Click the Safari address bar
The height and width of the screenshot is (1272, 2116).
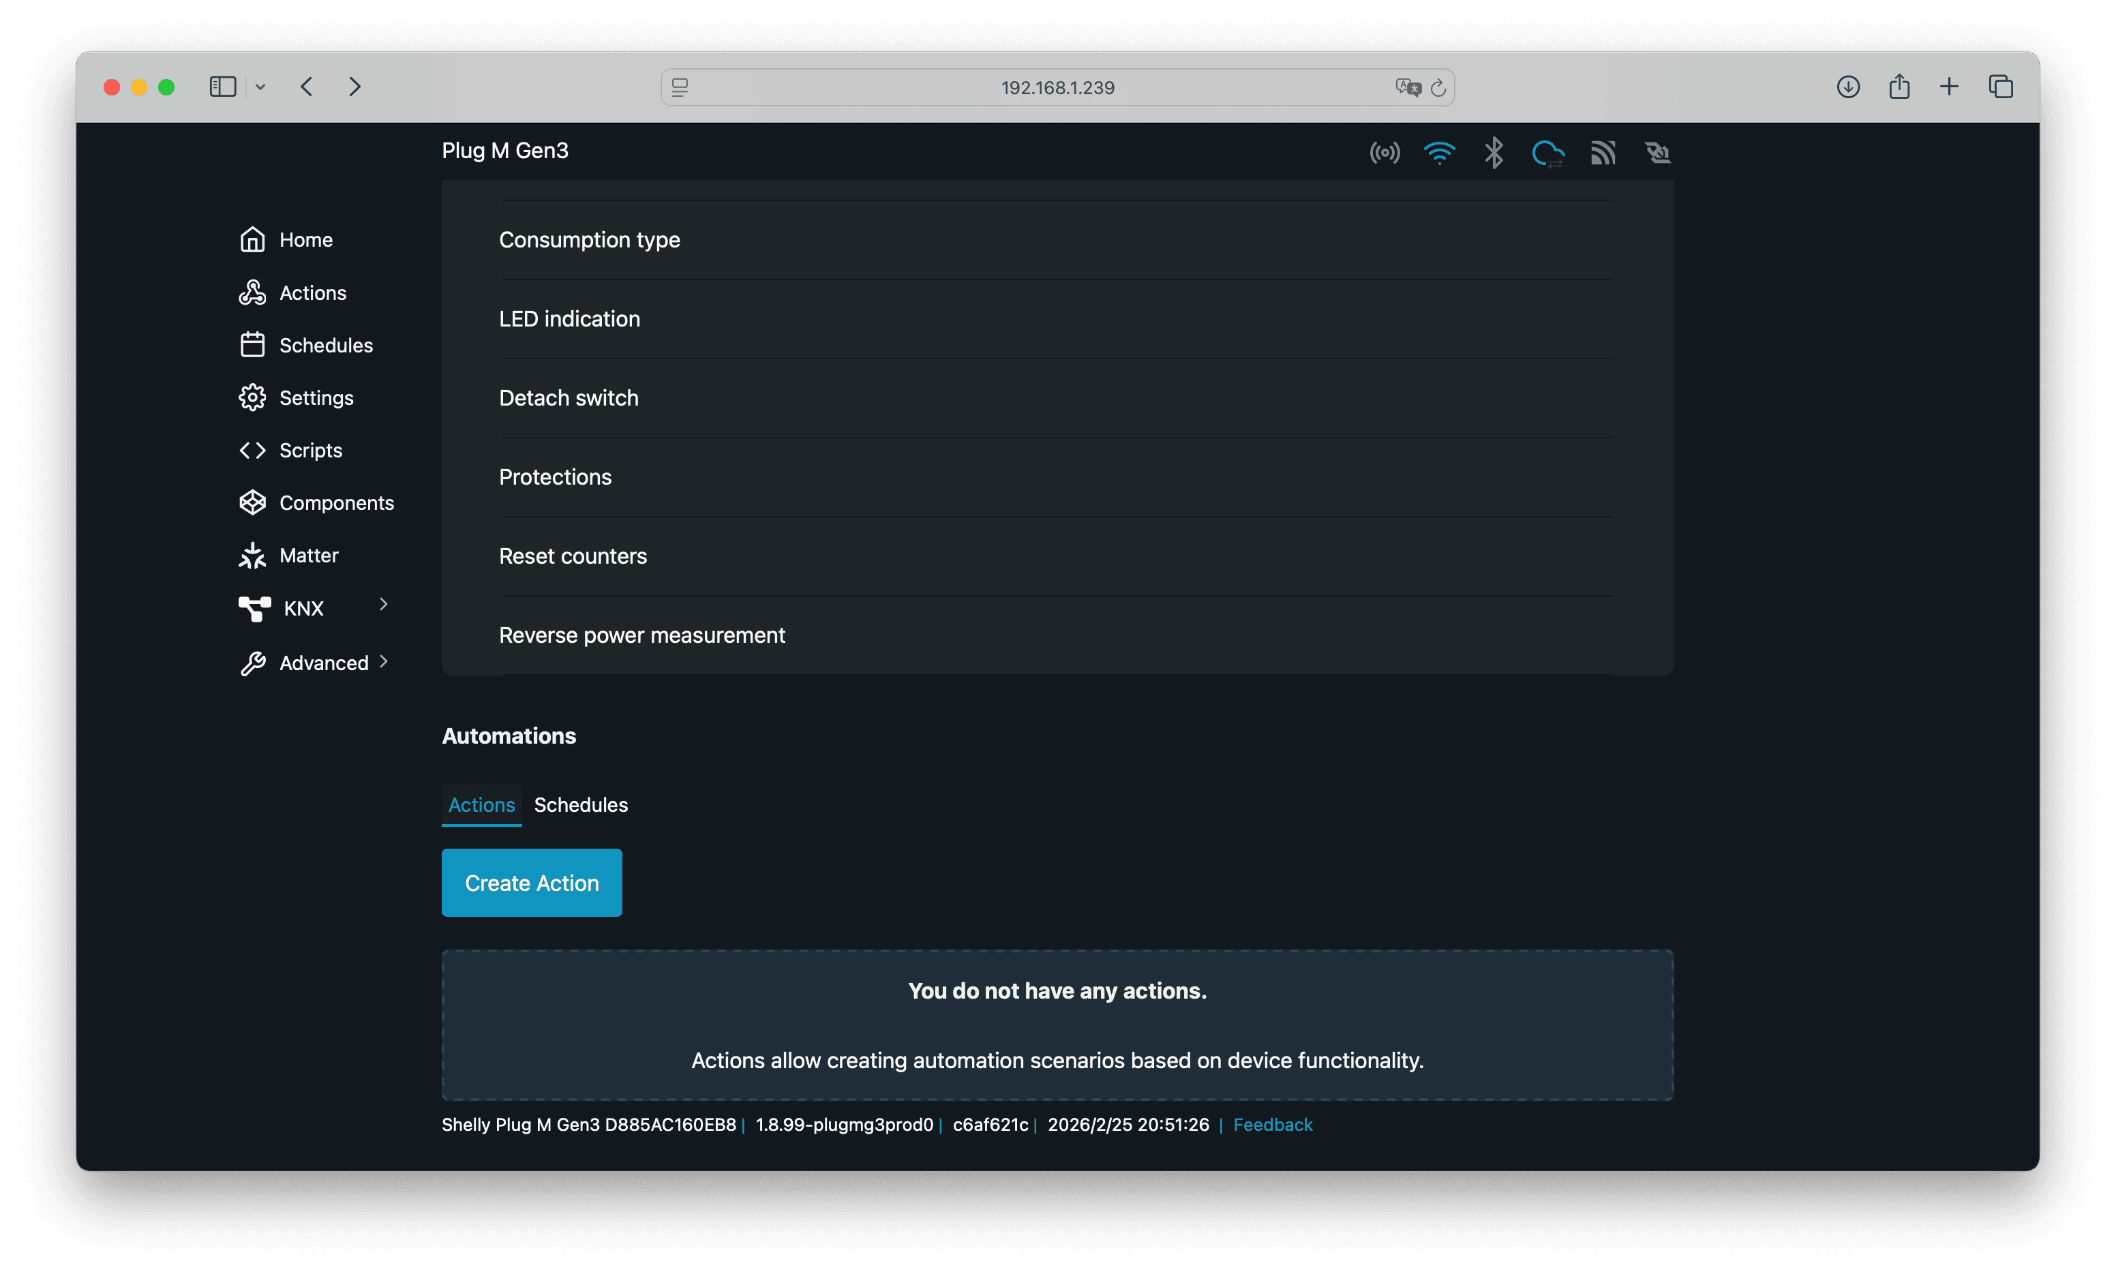1057,87
